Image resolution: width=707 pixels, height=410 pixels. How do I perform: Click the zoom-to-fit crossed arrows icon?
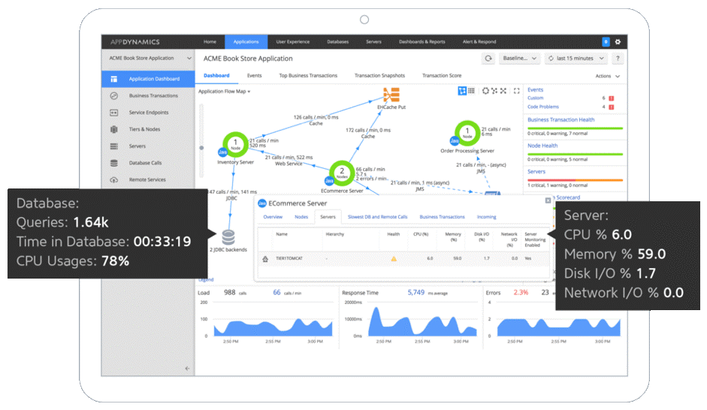(x=503, y=91)
